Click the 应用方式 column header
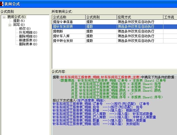Screen dimensions: 177x135 pyautogui.click(x=139, y=17)
